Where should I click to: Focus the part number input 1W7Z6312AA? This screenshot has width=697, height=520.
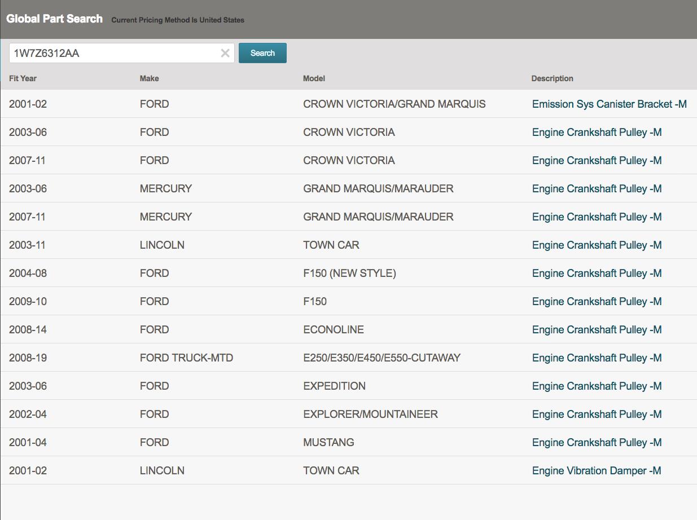(x=121, y=53)
